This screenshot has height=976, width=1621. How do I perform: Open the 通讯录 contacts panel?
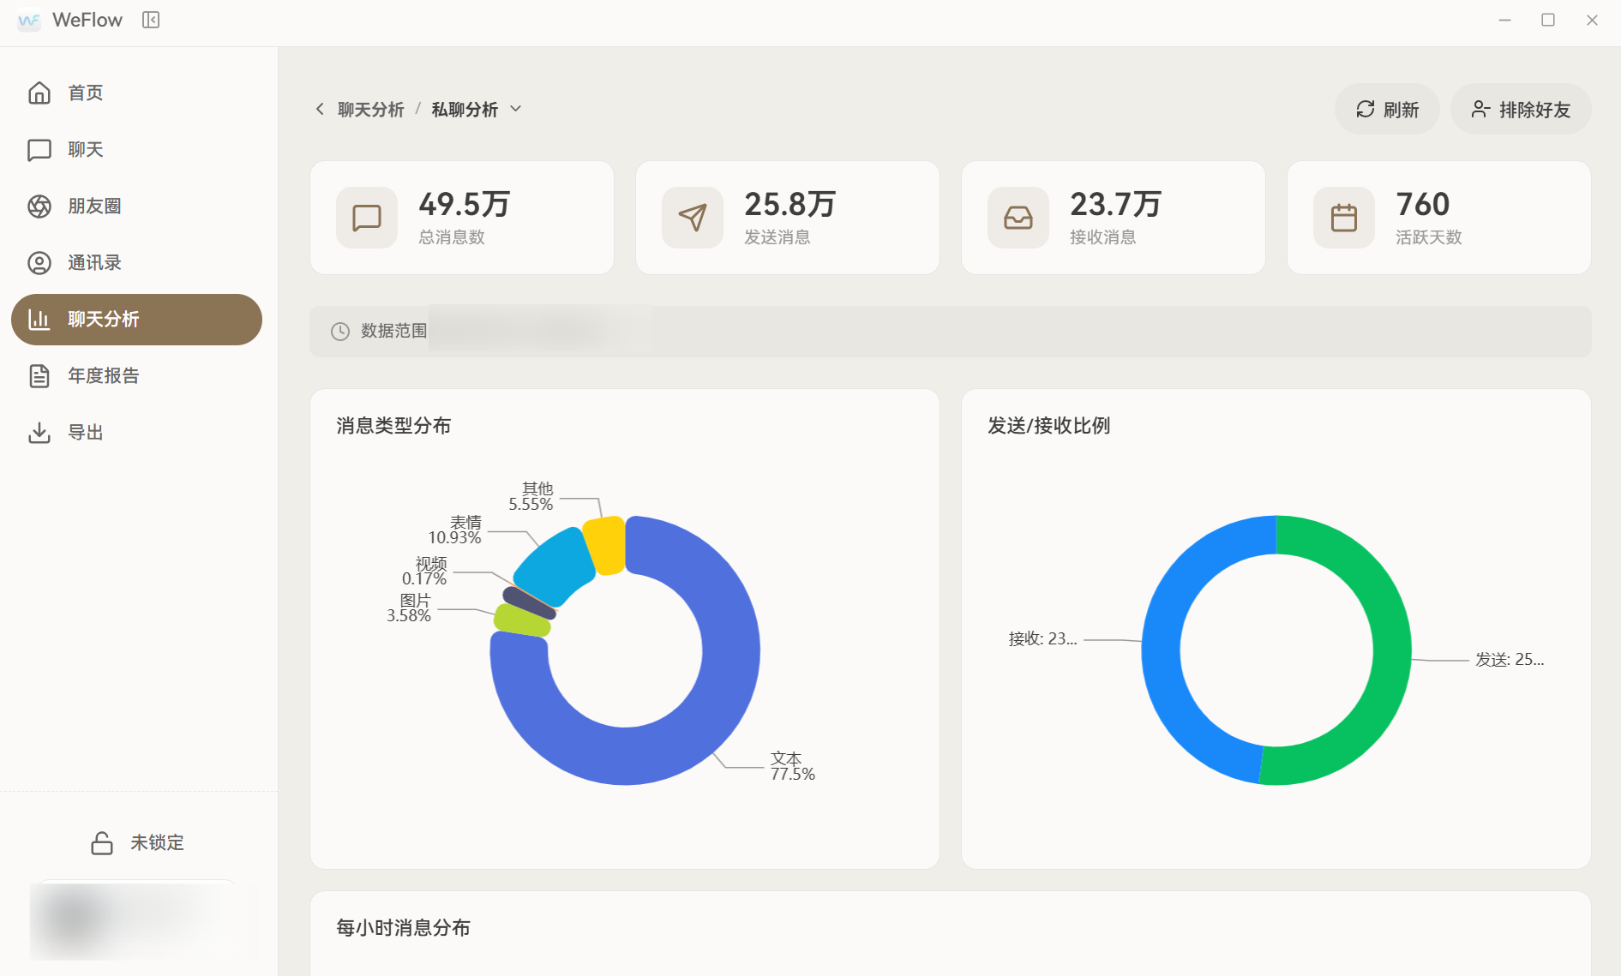click(x=94, y=262)
